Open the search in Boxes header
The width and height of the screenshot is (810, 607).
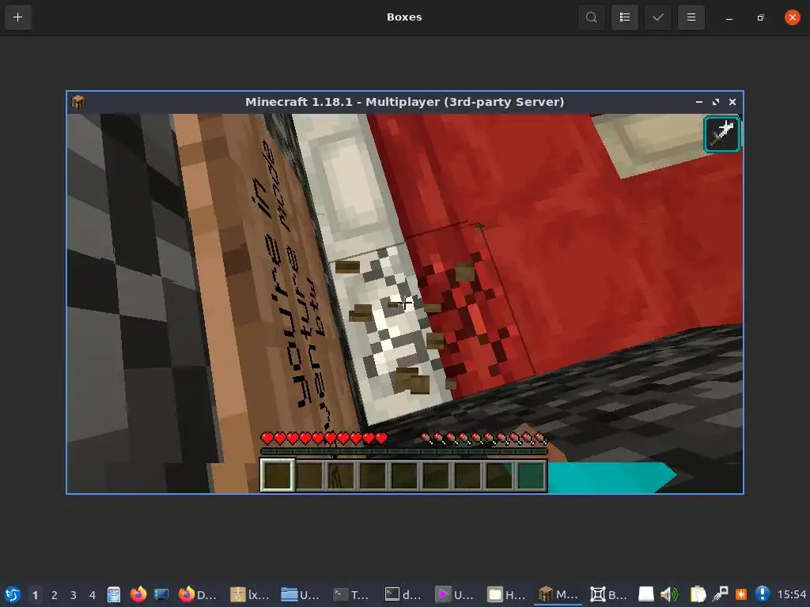(592, 17)
